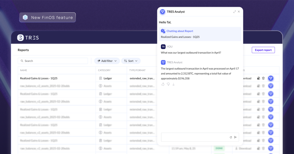Click the TRES Analyst header logo icon
Screen dimensions: 294x154
click(163, 12)
